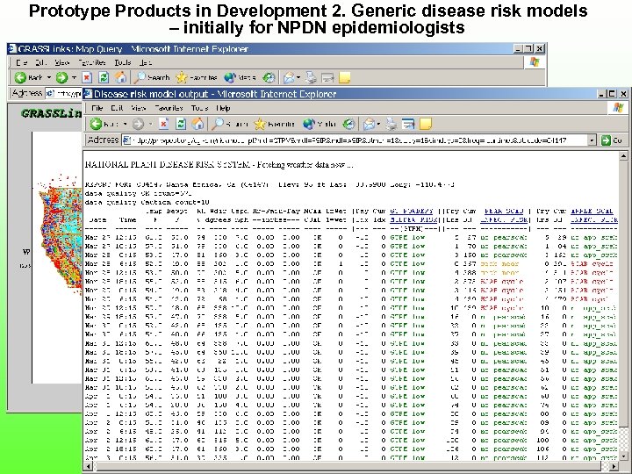Image resolution: width=632 pixels, height=474 pixels.
Task: Click Windows flag logo in Disease risk window
Action: point(618,108)
